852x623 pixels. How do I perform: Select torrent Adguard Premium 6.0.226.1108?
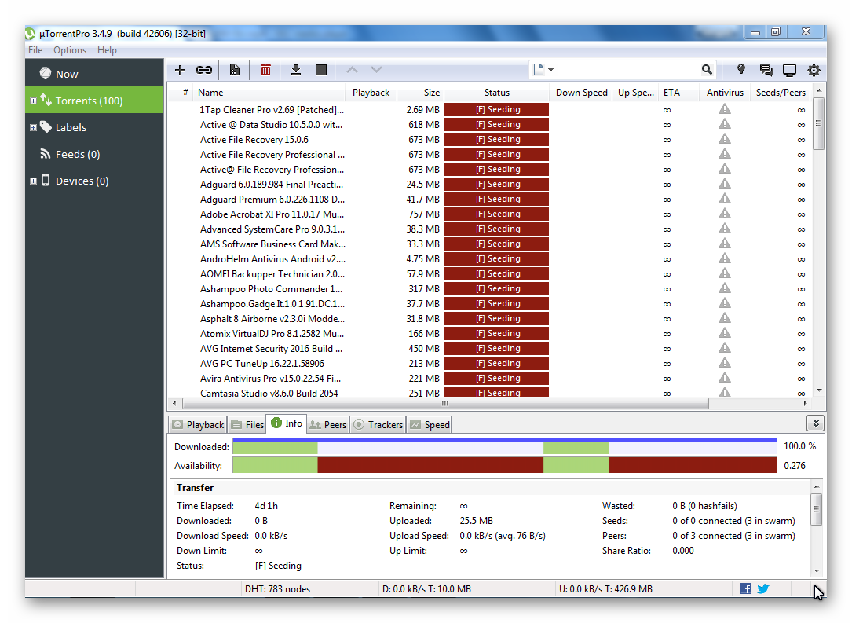[x=272, y=200]
